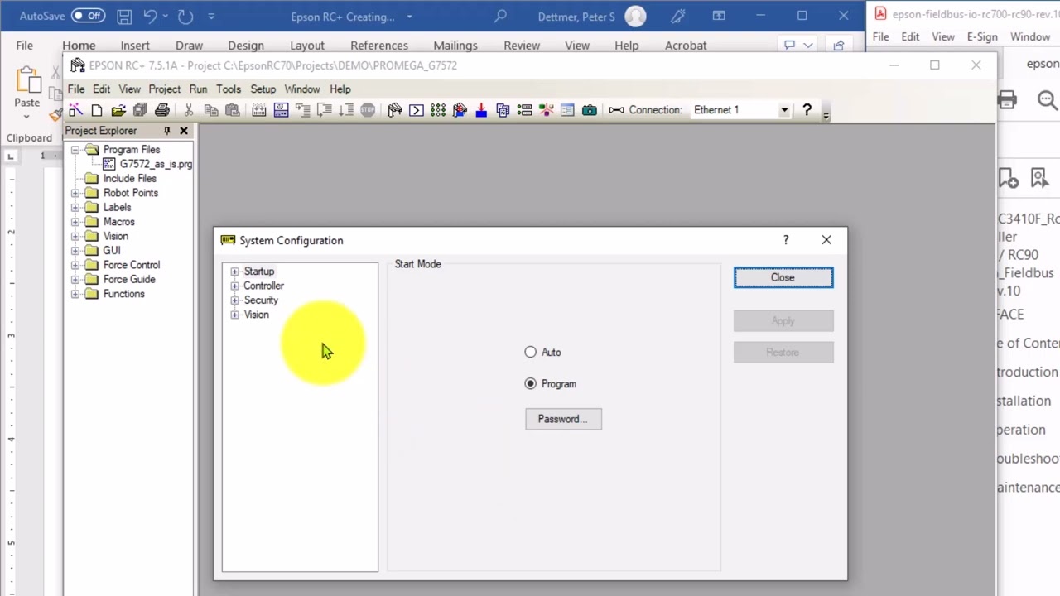The width and height of the screenshot is (1060, 596).
Task: Click the camera icon in EPSON toolbar
Action: click(x=590, y=110)
